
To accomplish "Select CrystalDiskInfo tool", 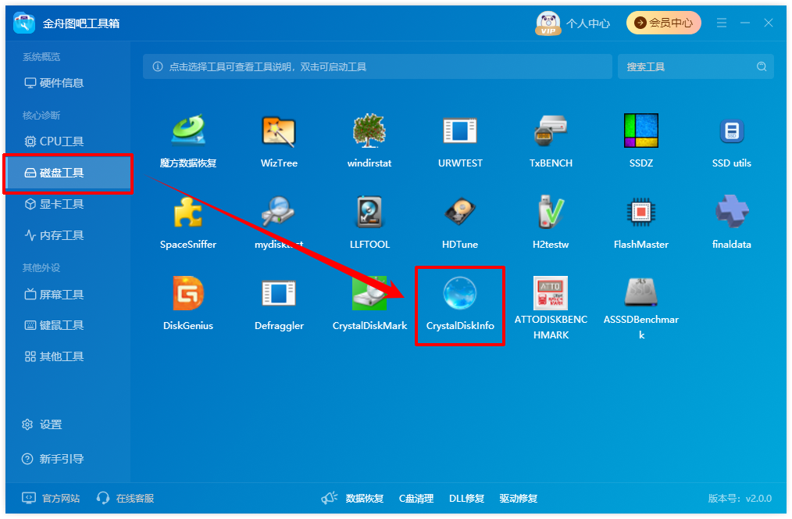I will click(460, 303).
